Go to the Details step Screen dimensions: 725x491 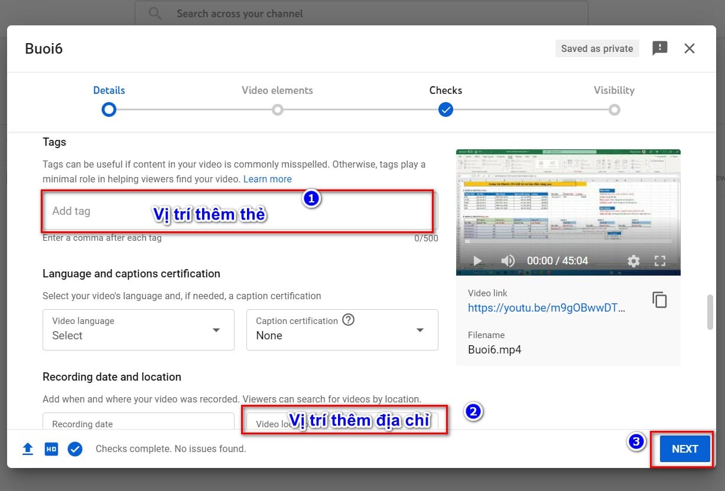click(x=109, y=100)
